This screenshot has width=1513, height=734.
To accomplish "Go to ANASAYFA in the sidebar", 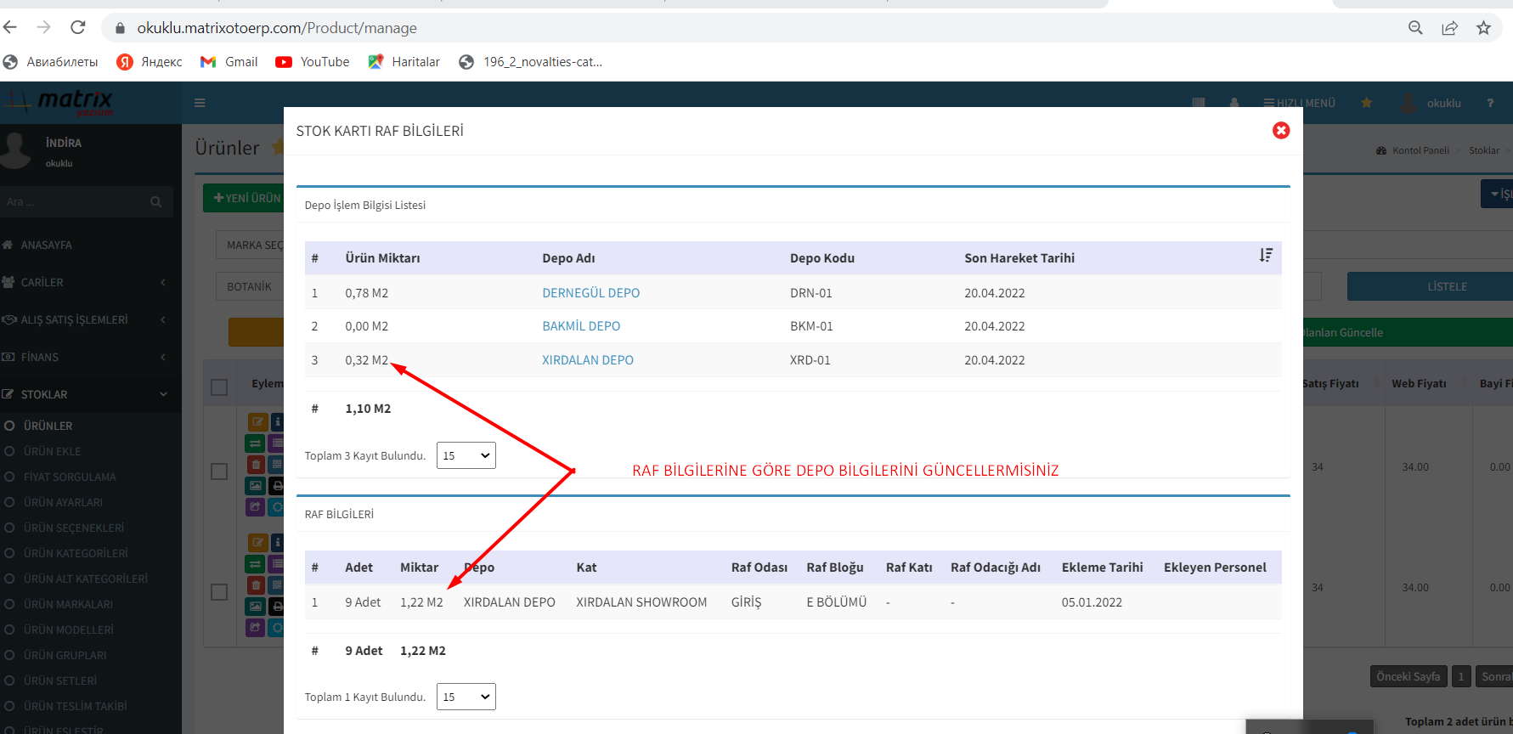I will tap(46, 245).
